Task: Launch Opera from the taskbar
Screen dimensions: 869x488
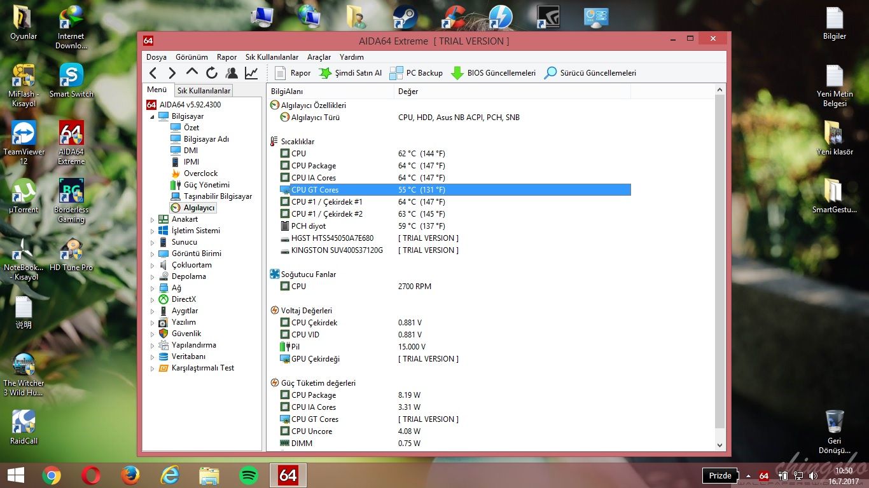Action: click(91, 475)
